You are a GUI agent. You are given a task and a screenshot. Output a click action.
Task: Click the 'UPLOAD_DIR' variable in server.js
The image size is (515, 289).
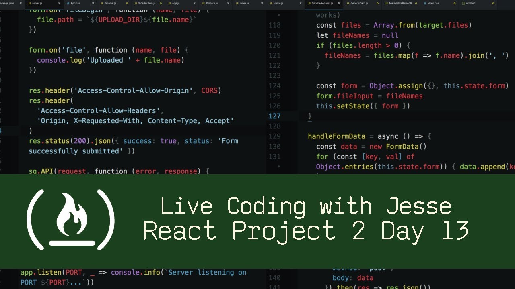pyautogui.click(x=119, y=20)
